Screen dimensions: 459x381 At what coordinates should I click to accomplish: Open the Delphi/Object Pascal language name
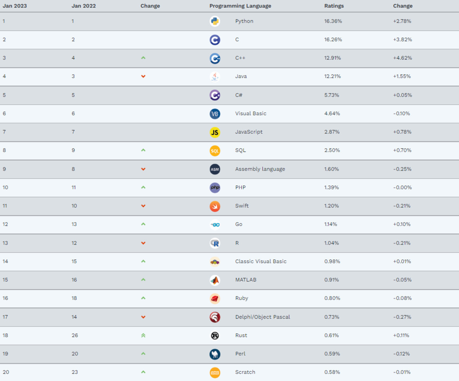(262, 317)
